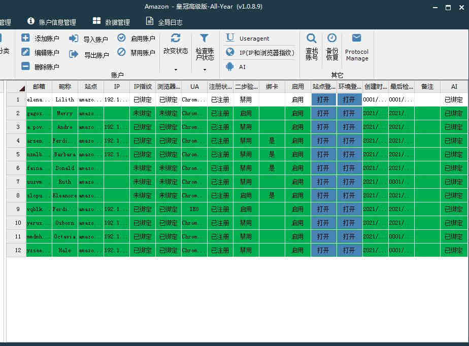The height and width of the screenshot is (346, 469).
Task: Click nickname cell Merry
Action: [x=65, y=113]
